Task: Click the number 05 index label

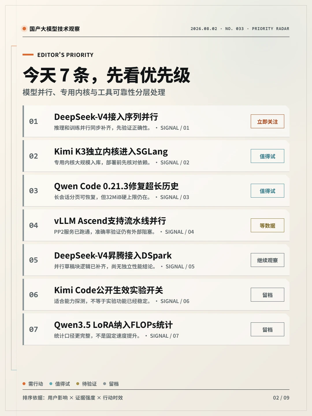Action: (x=34, y=260)
